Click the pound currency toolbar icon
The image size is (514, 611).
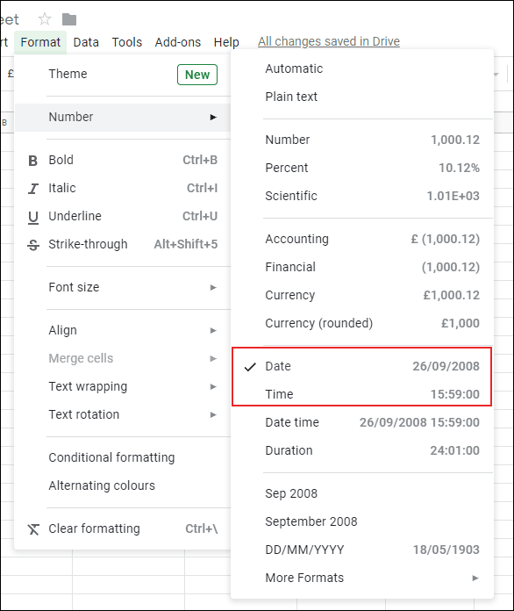pyautogui.click(x=11, y=73)
